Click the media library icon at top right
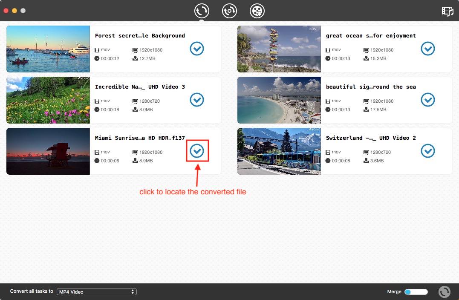 [447, 12]
